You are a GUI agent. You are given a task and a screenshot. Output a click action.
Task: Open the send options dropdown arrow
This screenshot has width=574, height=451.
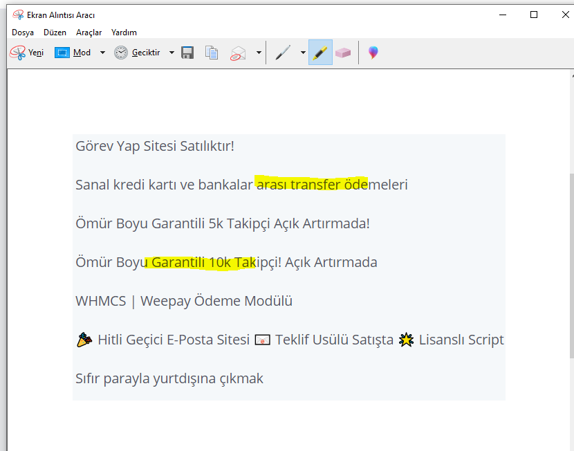coord(259,53)
